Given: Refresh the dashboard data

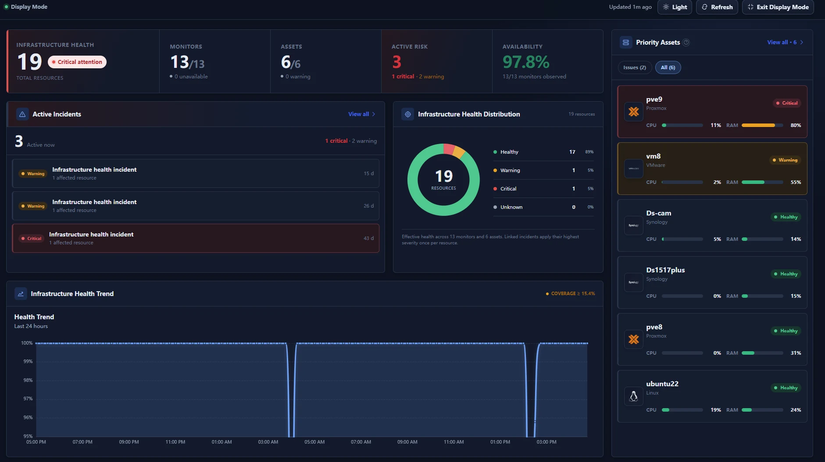Looking at the screenshot, I should pos(717,7).
